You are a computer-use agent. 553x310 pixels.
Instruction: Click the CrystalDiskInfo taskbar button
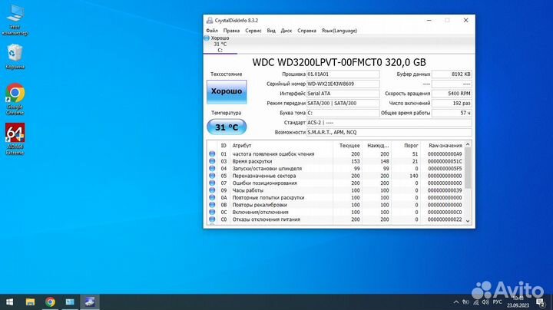click(x=90, y=302)
